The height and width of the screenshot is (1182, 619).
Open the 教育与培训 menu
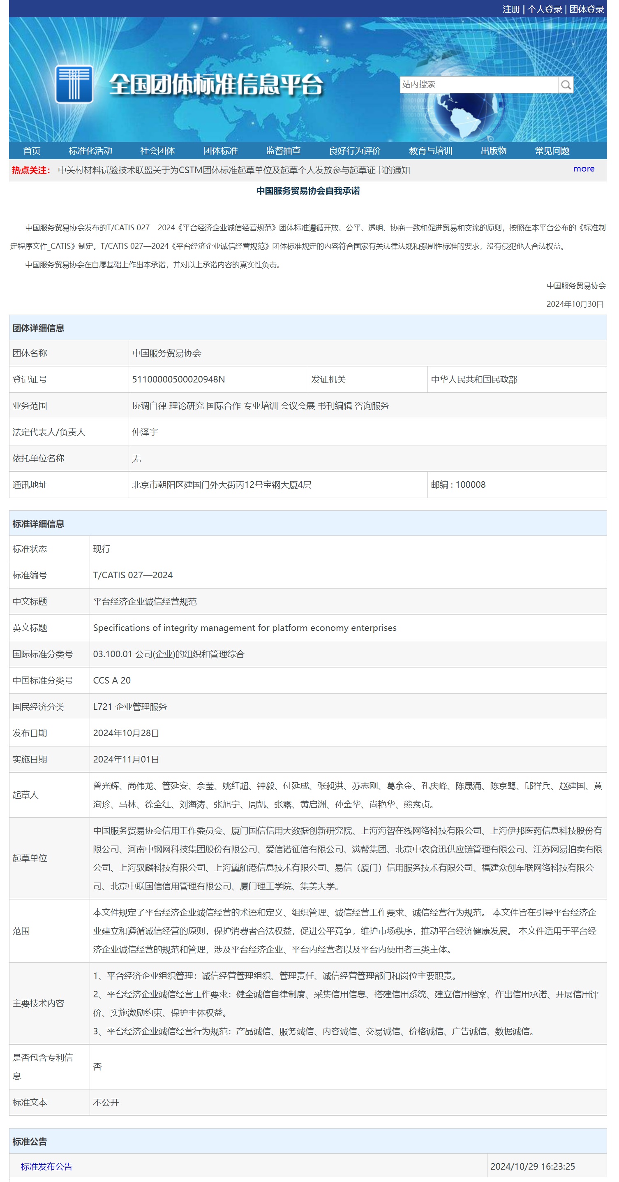click(431, 151)
